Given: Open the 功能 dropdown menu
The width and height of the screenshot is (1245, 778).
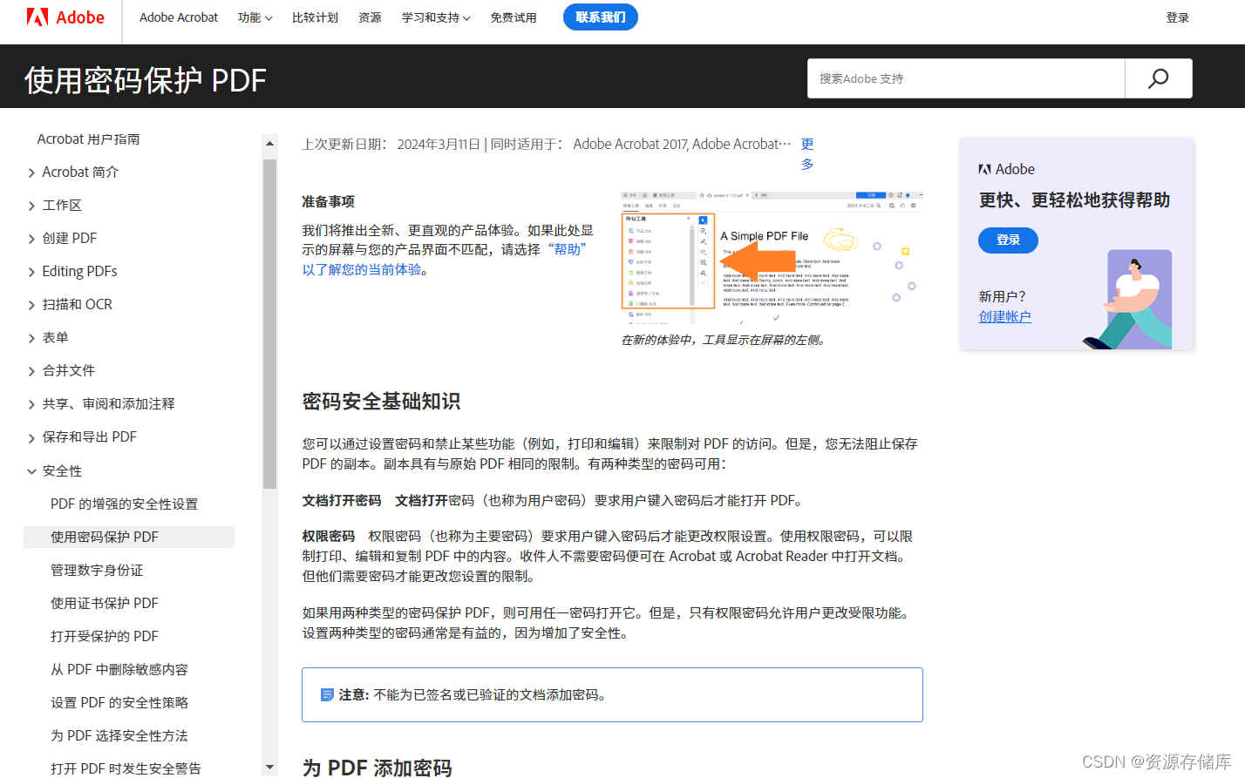Looking at the screenshot, I should point(255,17).
